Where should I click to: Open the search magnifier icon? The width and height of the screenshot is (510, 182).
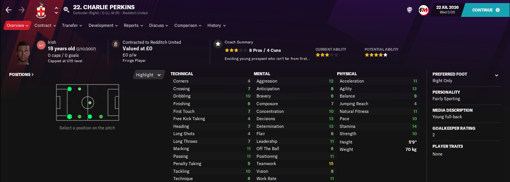pyautogui.click(x=66, y=10)
